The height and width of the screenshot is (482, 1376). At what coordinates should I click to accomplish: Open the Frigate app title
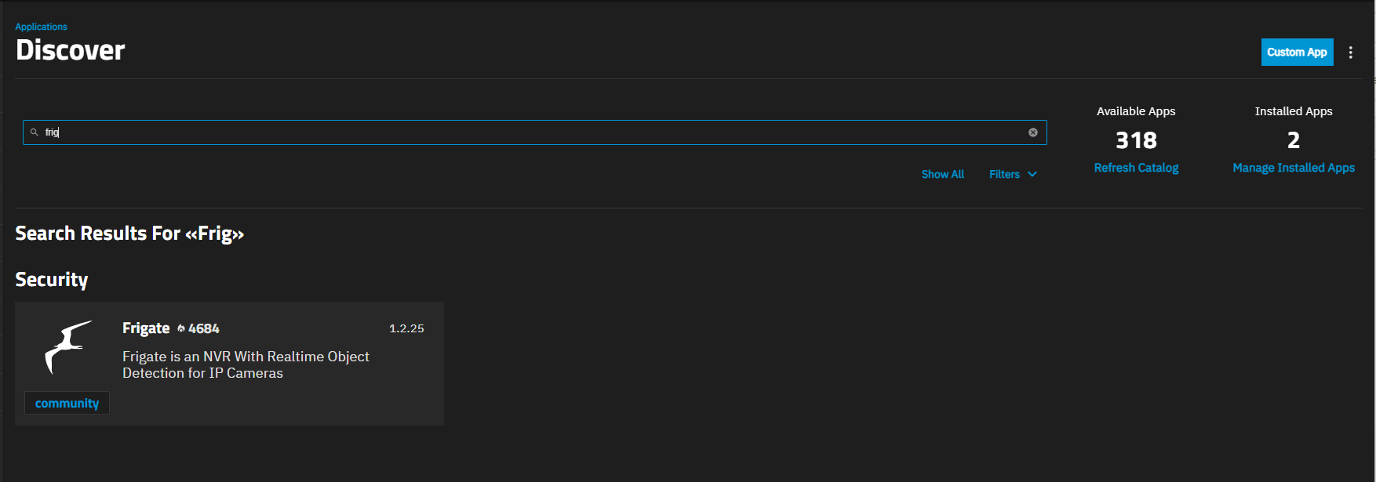146,328
